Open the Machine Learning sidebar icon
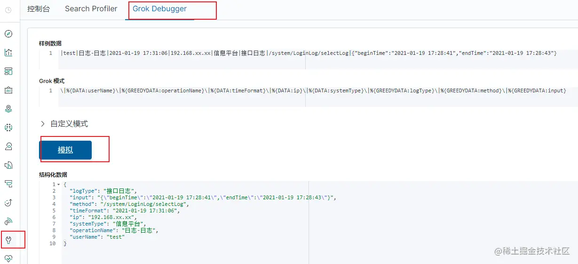This screenshot has width=578, height=264. (x=8, y=128)
